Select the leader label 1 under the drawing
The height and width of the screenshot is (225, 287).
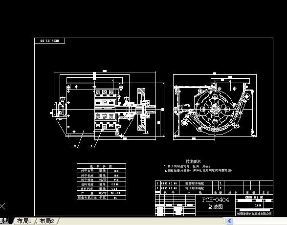(x=92, y=146)
